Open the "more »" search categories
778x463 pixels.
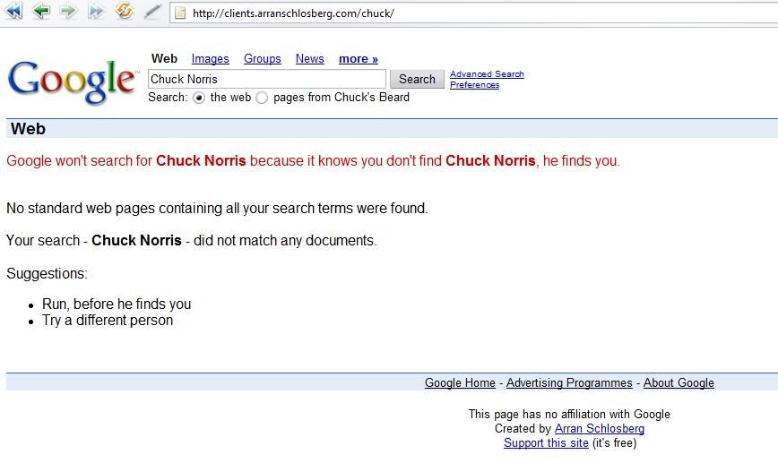[x=359, y=59]
